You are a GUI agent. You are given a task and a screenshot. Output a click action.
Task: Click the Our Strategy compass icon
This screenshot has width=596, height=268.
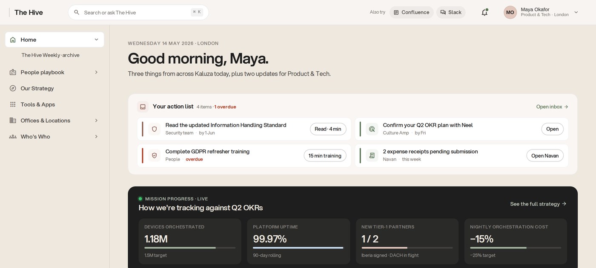click(x=13, y=88)
